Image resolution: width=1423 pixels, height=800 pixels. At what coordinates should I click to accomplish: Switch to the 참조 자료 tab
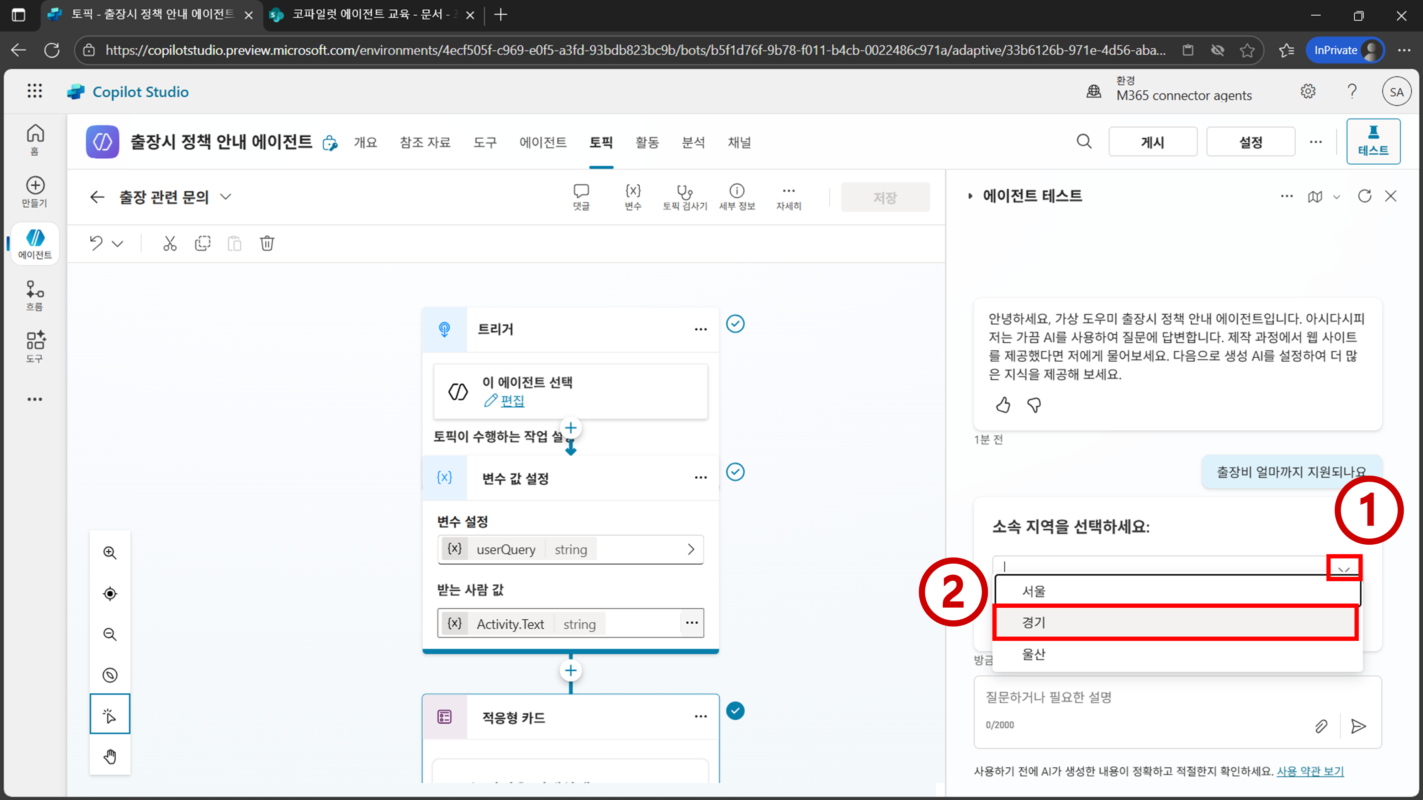tap(425, 143)
